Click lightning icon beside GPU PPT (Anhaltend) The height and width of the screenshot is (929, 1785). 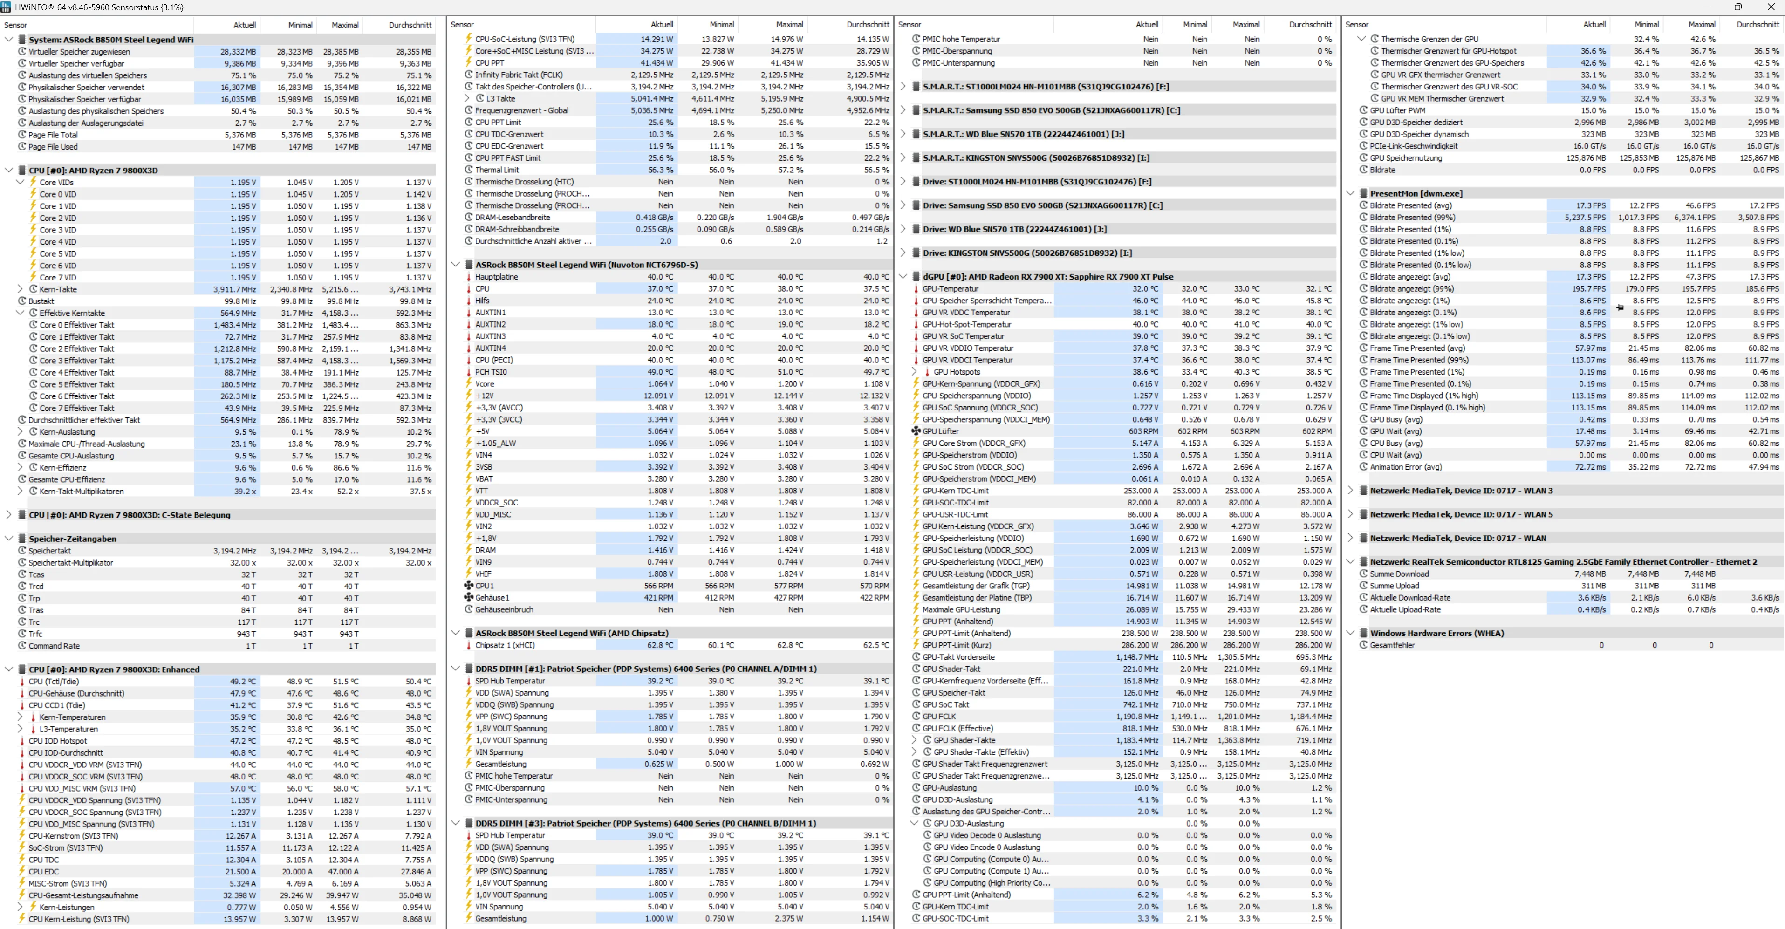pyautogui.click(x=916, y=622)
